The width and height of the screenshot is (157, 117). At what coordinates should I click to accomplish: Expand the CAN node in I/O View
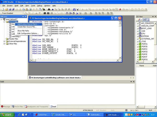138,31
